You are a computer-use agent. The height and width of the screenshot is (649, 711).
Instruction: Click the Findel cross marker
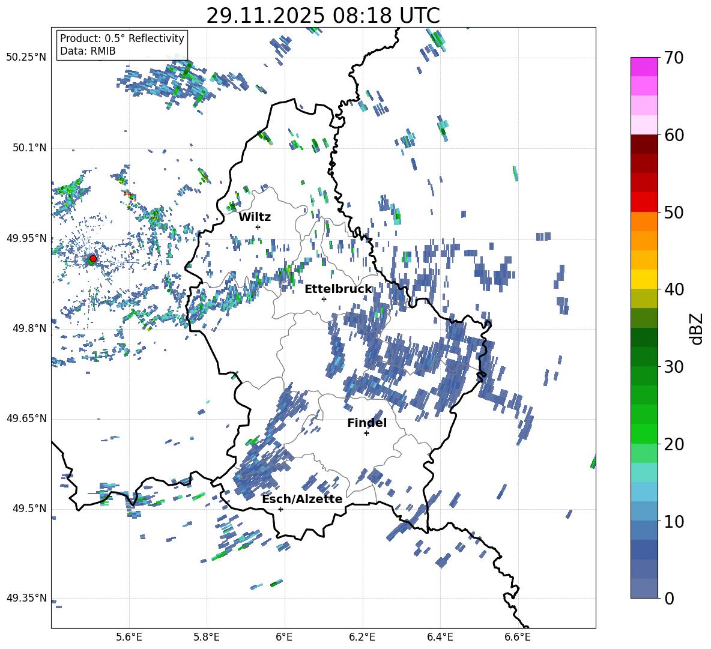(x=366, y=433)
